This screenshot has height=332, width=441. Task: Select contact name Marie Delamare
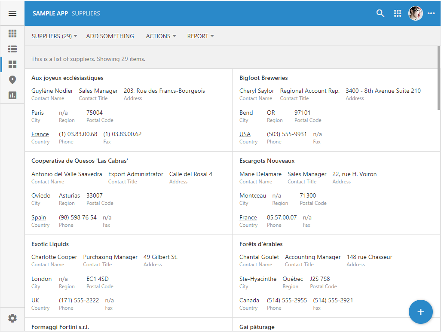pos(260,174)
